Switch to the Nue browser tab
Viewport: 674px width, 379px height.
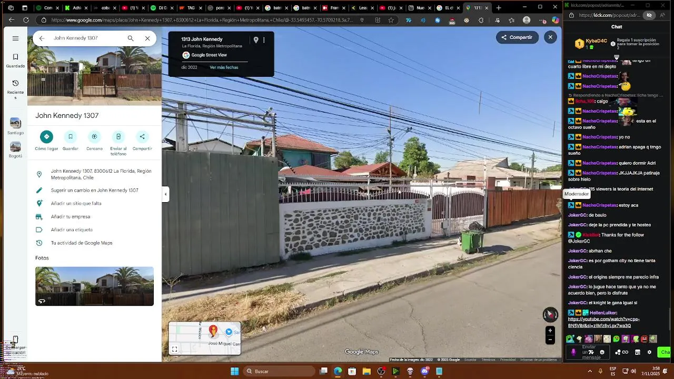coord(420,8)
